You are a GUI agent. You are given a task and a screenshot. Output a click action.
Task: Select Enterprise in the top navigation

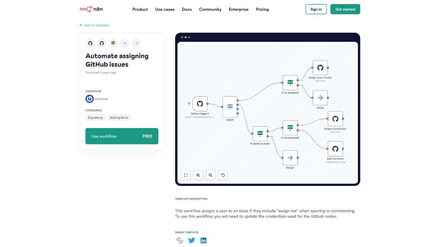[238, 9]
